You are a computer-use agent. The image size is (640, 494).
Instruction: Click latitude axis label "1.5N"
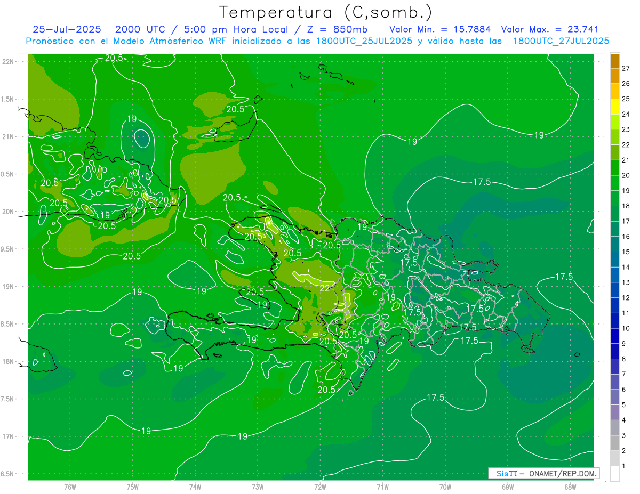[8, 99]
